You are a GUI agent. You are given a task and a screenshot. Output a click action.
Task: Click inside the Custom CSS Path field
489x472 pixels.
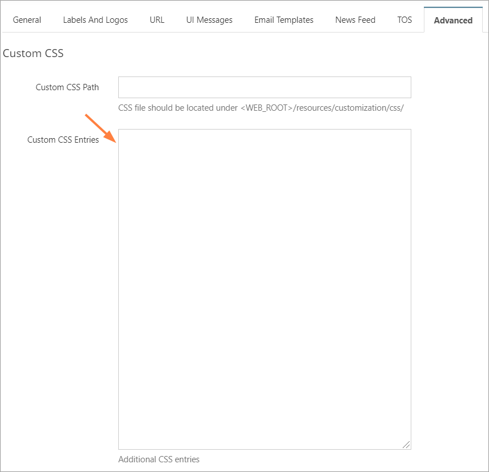[264, 87]
